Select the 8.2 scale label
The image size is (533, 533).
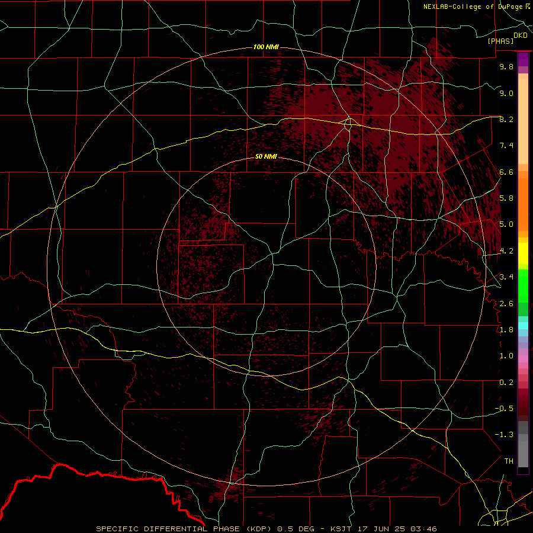coord(506,119)
